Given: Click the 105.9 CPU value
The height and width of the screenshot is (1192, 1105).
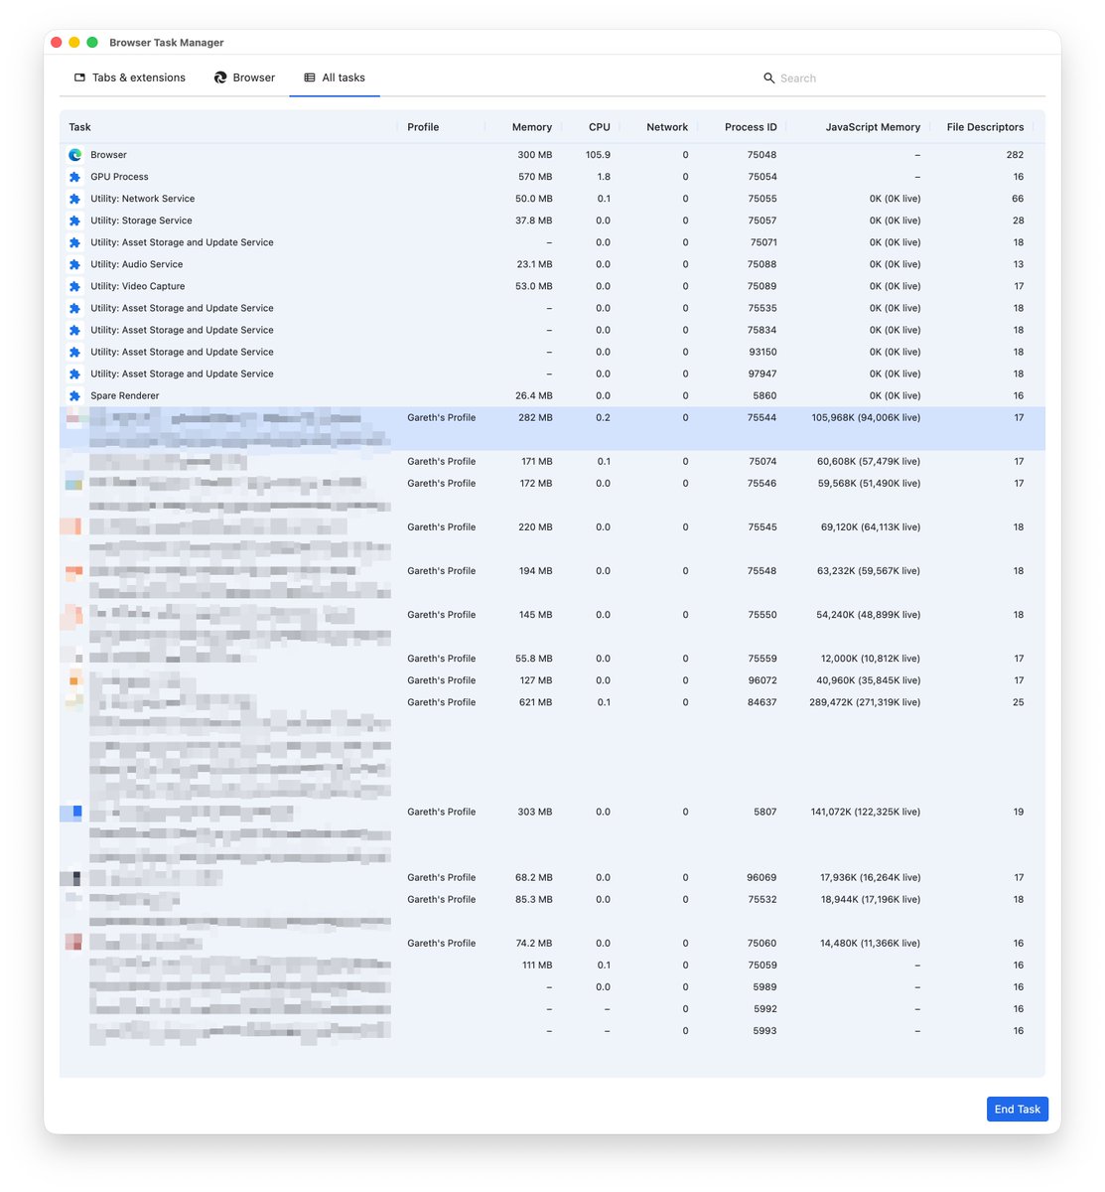Looking at the screenshot, I should 598,155.
